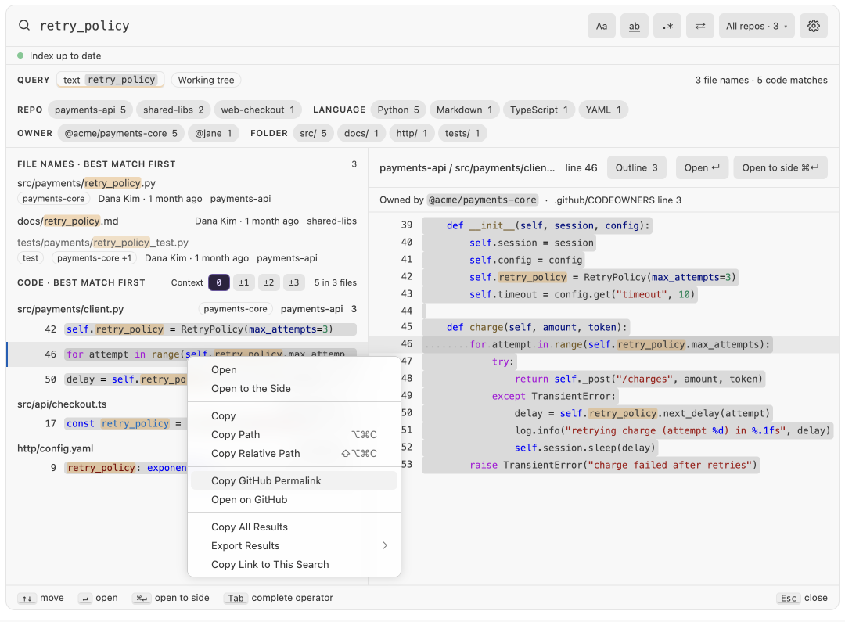845x622 pixels.
Task: Click the test tag chip
Action: point(31,258)
